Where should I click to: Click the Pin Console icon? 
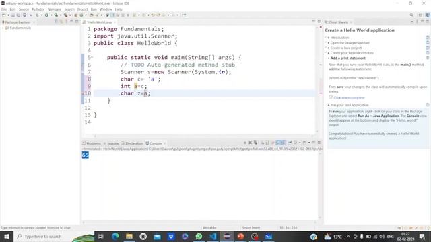[x=290, y=143]
